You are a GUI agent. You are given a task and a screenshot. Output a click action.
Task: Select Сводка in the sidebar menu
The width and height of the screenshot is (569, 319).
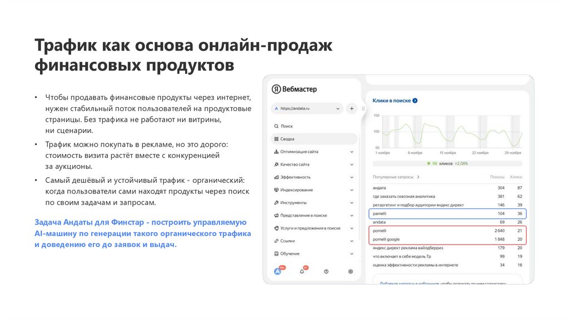315,139
